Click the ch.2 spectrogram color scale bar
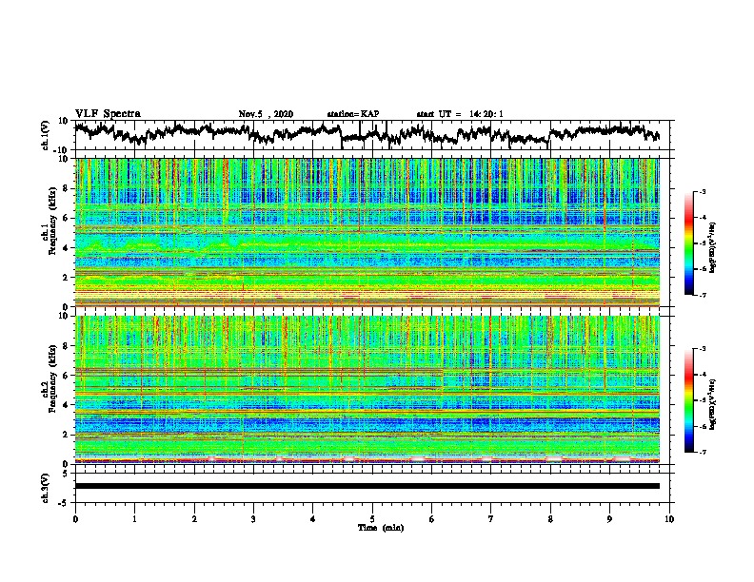 (688, 400)
